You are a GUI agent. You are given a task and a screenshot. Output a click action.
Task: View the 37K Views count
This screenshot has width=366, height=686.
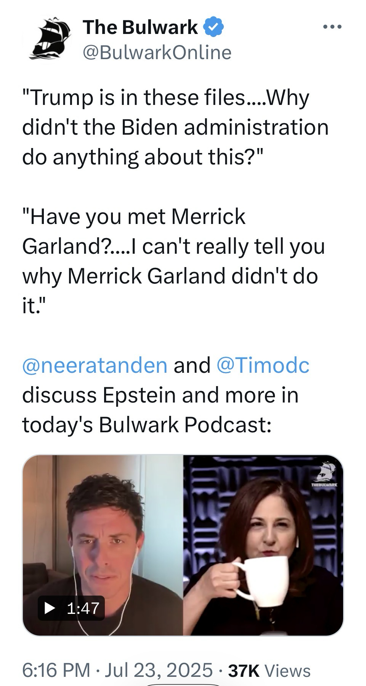pos(269,670)
